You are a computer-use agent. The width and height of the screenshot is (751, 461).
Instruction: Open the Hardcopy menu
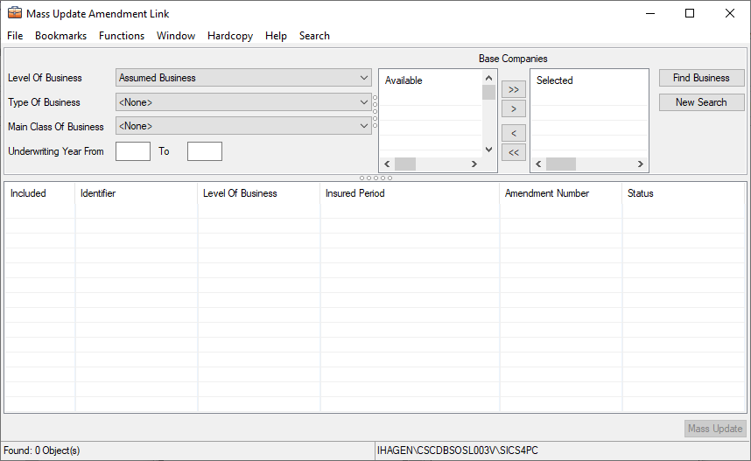coord(230,36)
